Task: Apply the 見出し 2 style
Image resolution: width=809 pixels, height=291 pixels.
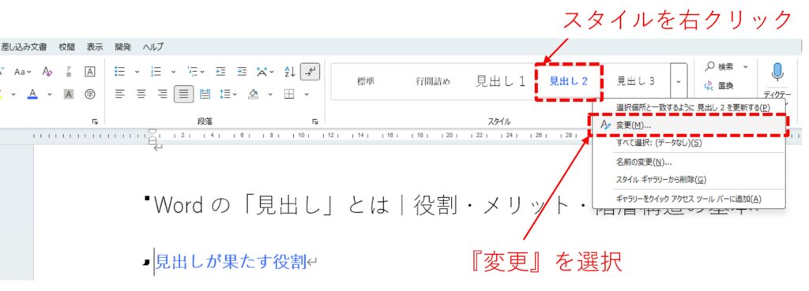Action: (568, 81)
